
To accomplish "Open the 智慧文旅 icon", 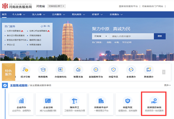I will tap(78, 70).
